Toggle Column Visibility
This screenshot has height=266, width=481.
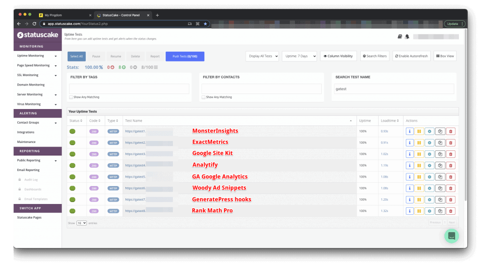pos(338,56)
